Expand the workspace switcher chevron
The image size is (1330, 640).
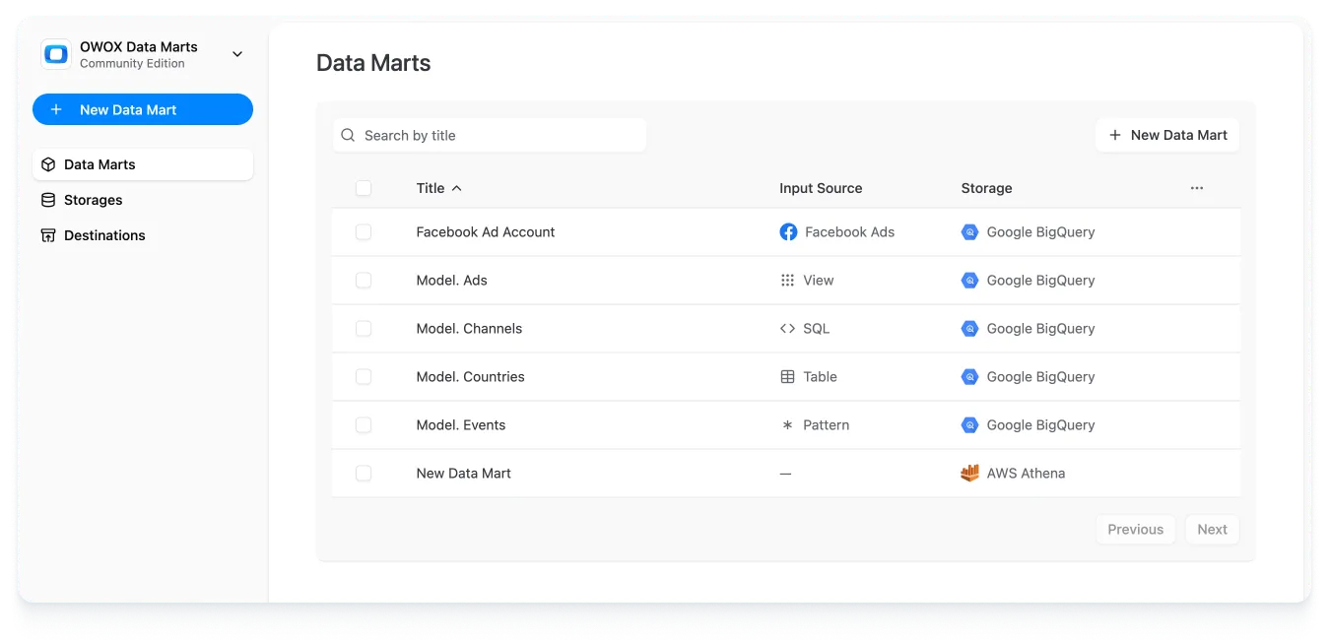[236, 54]
